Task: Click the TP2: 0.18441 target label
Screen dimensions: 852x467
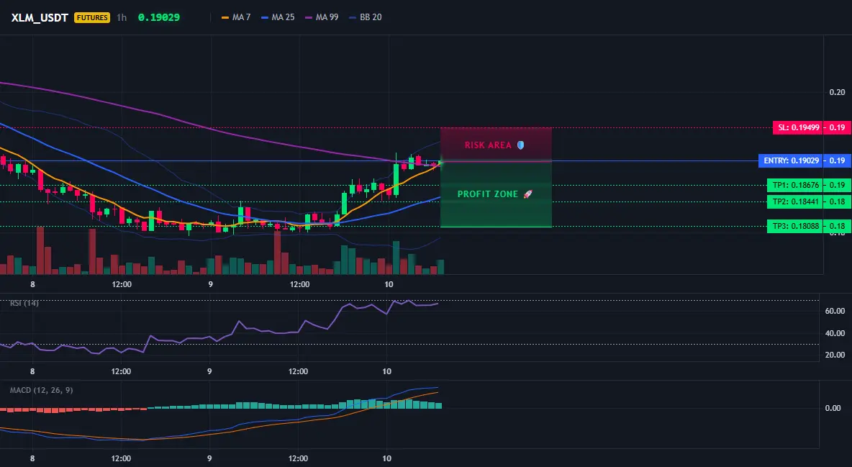Action: pos(795,201)
